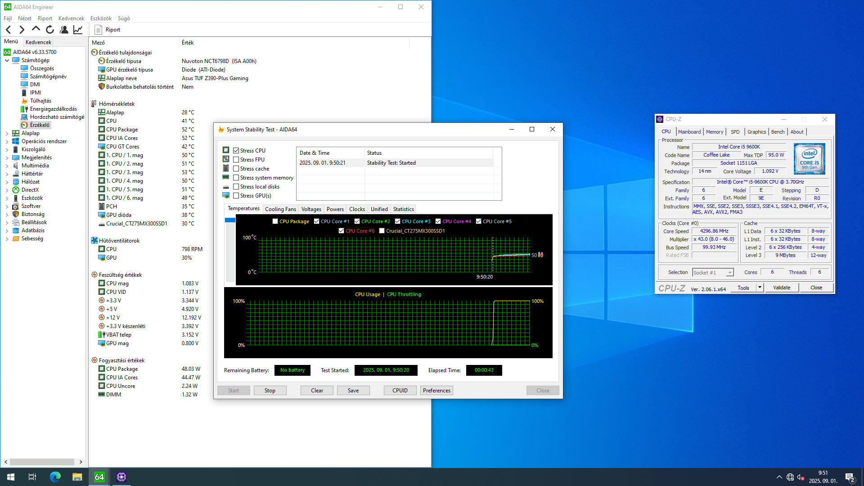The width and height of the screenshot is (864, 486).
Task: Click the user profile toolbar icon
Action: tap(64, 30)
